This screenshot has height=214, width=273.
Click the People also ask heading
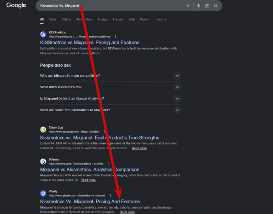click(55, 65)
